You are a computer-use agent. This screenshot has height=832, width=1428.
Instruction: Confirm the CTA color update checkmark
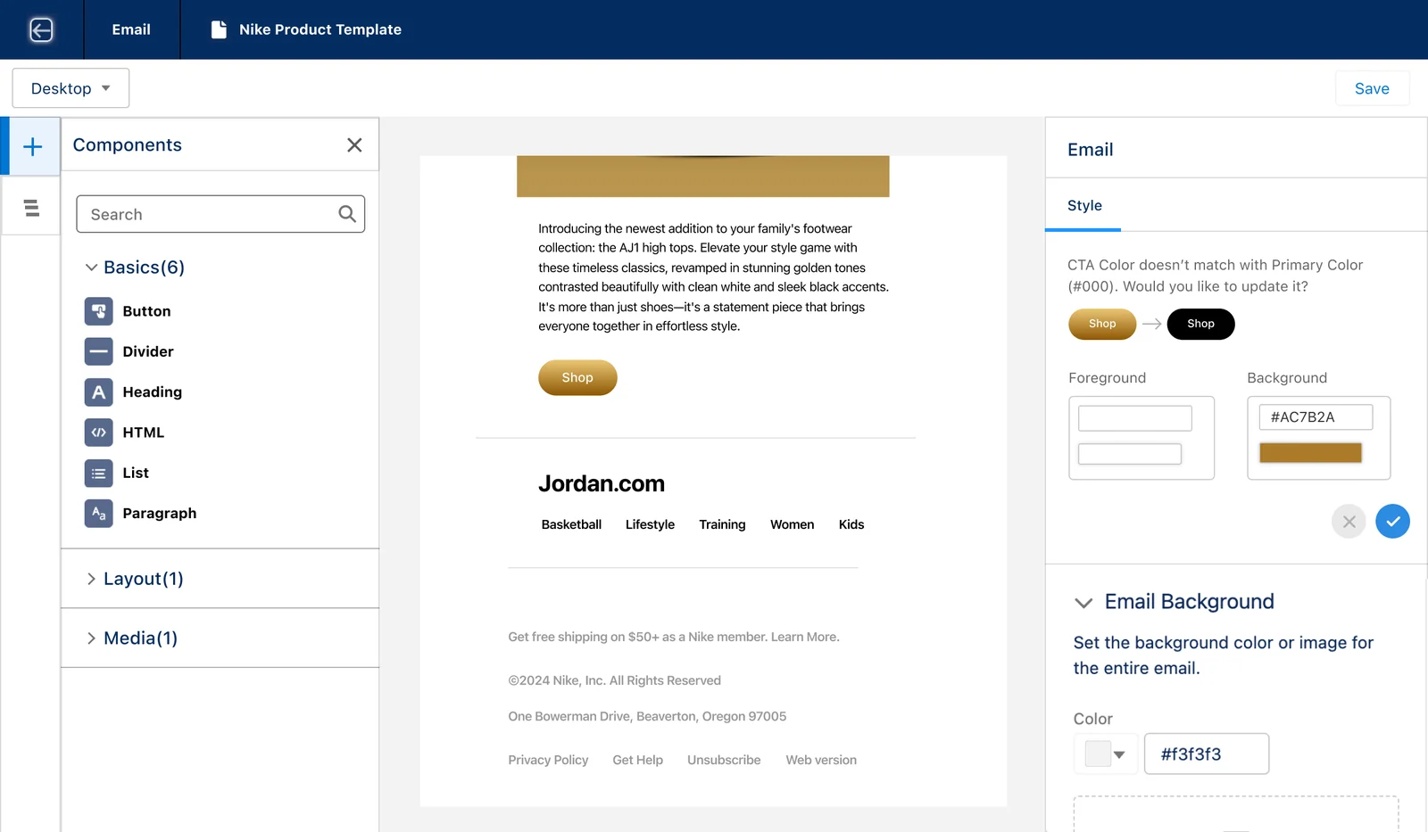click(1392, 522)
